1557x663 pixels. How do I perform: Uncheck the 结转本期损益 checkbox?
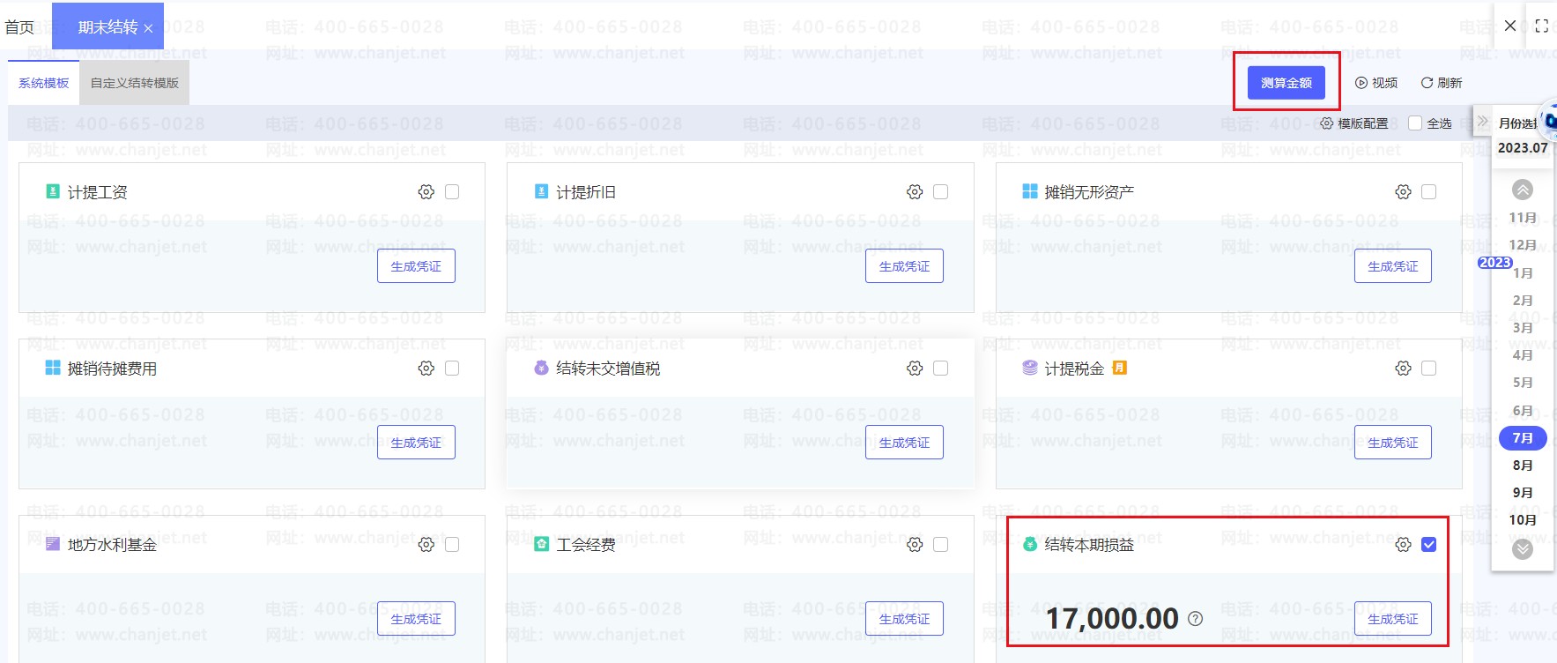(x=1429, y=545)
